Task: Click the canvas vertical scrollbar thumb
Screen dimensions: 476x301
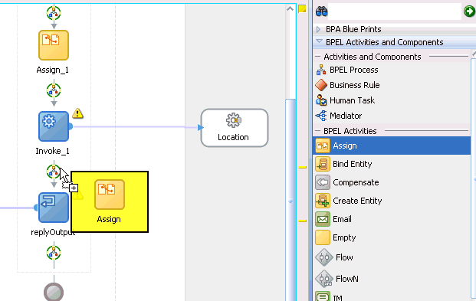Action: 291,200
